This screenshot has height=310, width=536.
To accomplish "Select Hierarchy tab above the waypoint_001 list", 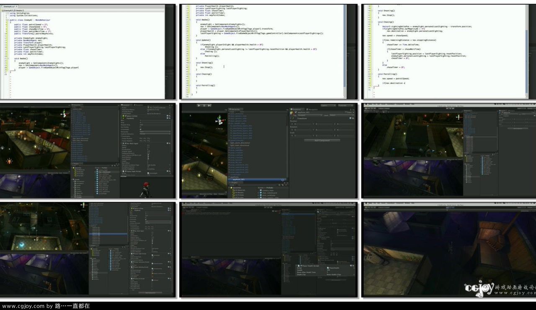I will pyautogui.click(x=236, y=109).
